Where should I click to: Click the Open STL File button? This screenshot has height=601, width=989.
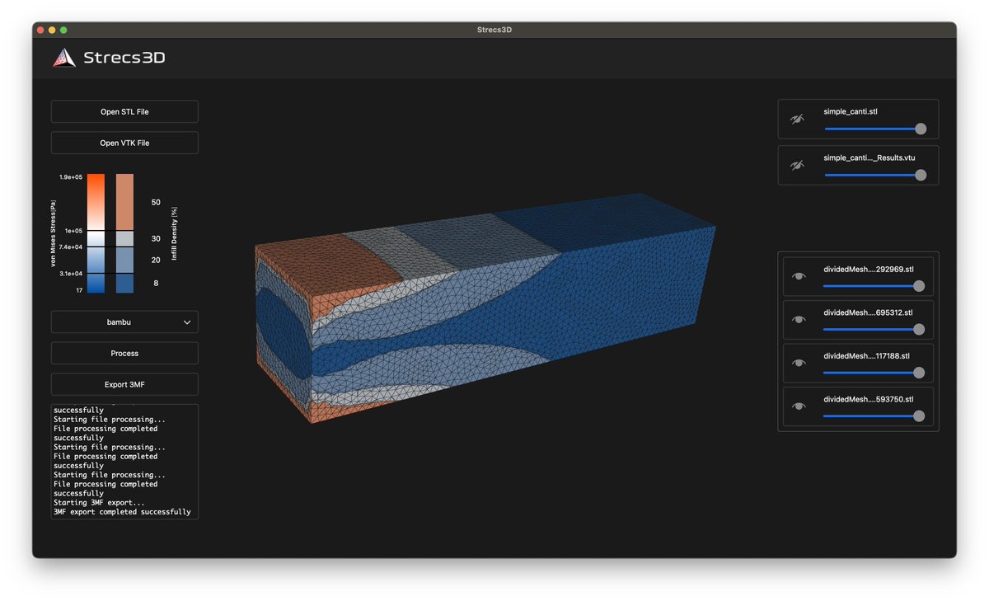124,111
